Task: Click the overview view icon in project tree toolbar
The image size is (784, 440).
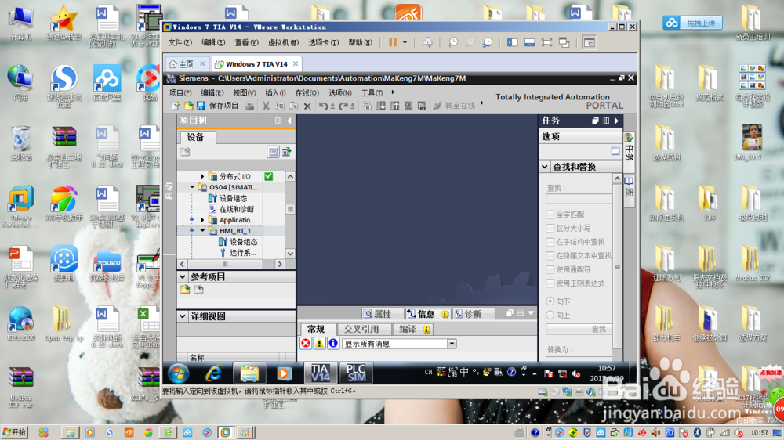Action: point(273,152)
